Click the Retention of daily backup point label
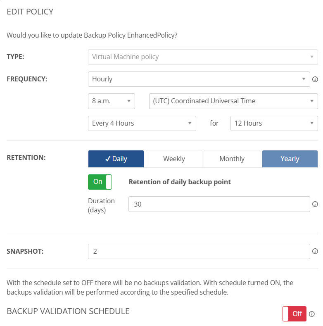Image resolution: width=323 pixels, height=326 pixels. coord(180,182)
